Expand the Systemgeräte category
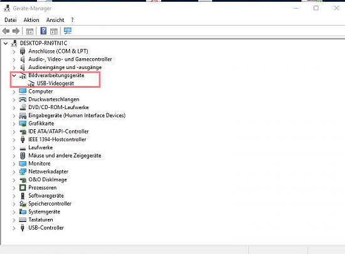Screen dimensions: 345x254 pyautogui.click(x=14, y=212)
